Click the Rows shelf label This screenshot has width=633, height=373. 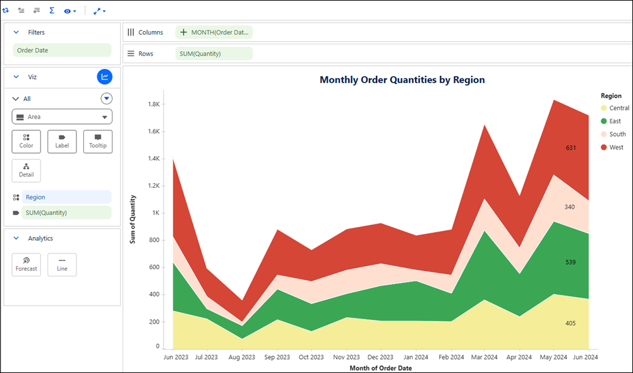tap(146, 54)
